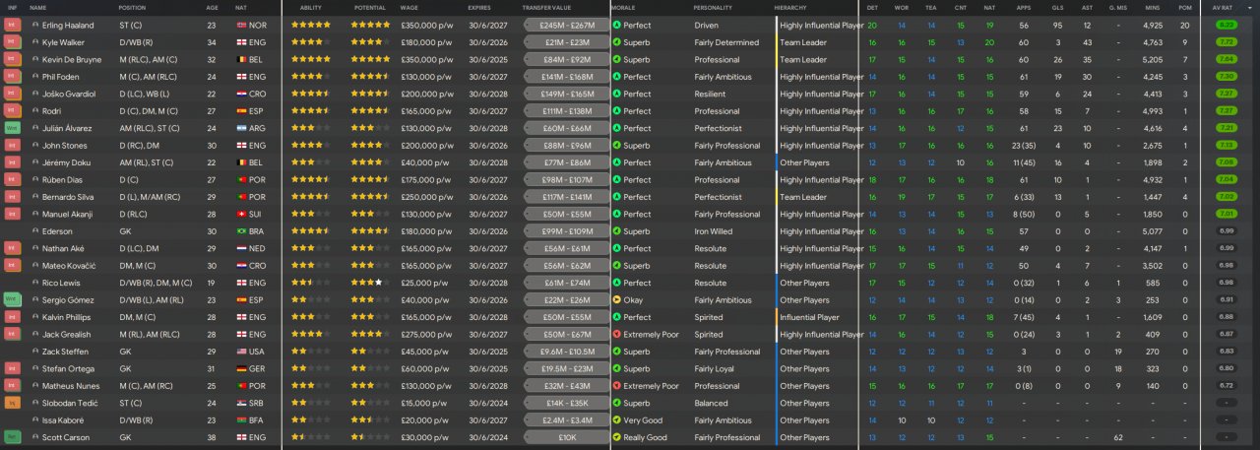
Task: Click Rúben Dias' £98M - £107M transfer value
Action: click(x=567, y=179)
